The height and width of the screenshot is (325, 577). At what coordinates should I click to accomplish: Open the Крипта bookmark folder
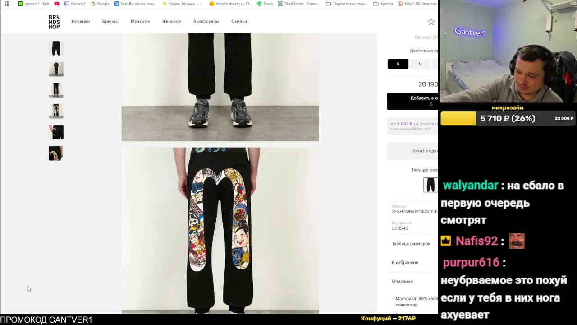[x=383, y=4]
